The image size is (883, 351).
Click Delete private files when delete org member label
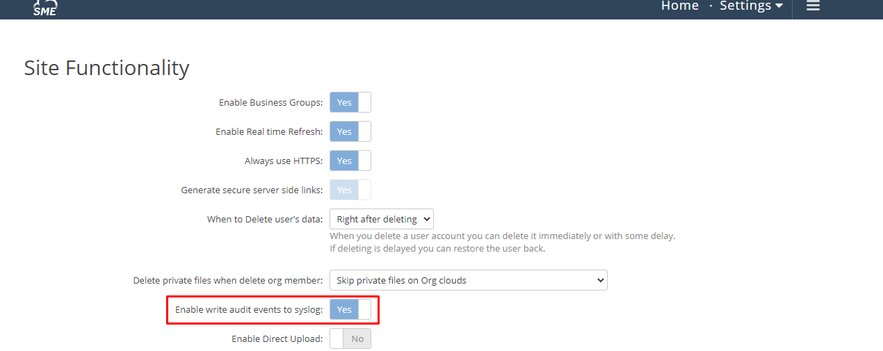pos(228,280)
